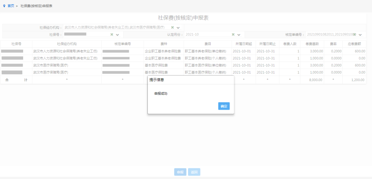Expand the 核定单编号 dropdown chevron
372x179 pixels.
pyautogui.click(x=360, y=35)
